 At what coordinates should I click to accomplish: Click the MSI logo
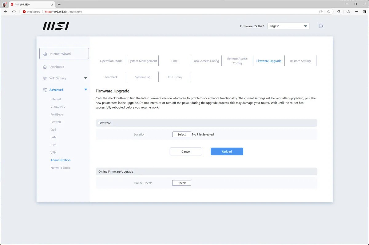coord(56,26)
